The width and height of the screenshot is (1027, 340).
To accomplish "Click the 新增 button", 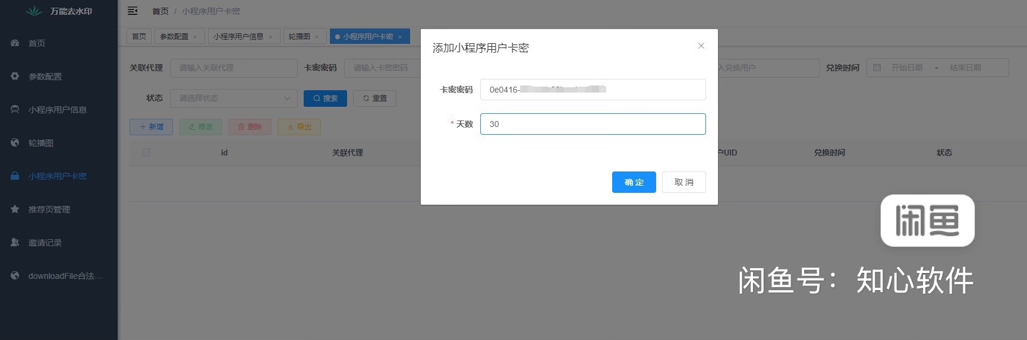I will [x=151, y=126].
